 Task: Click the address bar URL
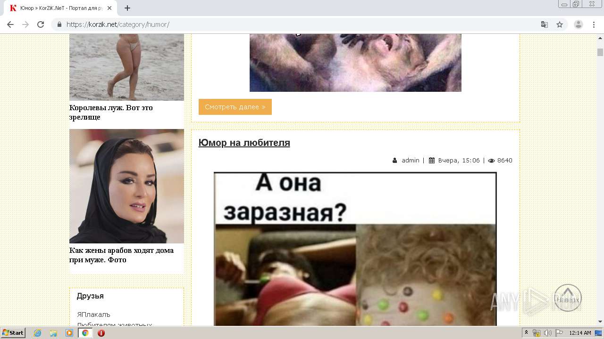point(118,24)
